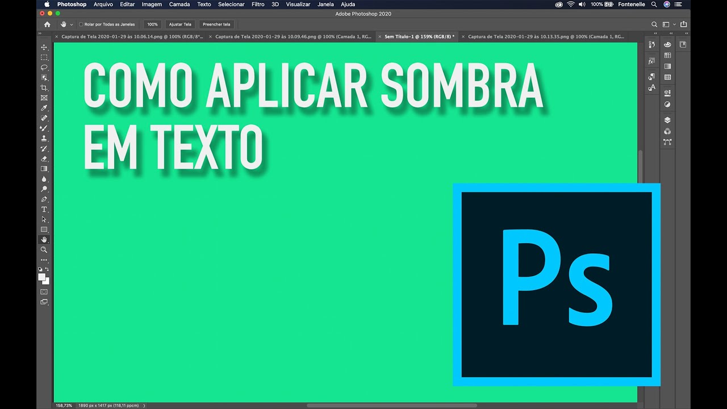Open the Patterns panel icon
The width and height of the screenshot is (727, 409).
pos(667,77)
